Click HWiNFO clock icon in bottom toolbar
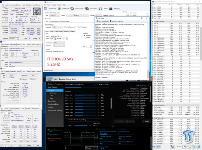 pos(184,147)
